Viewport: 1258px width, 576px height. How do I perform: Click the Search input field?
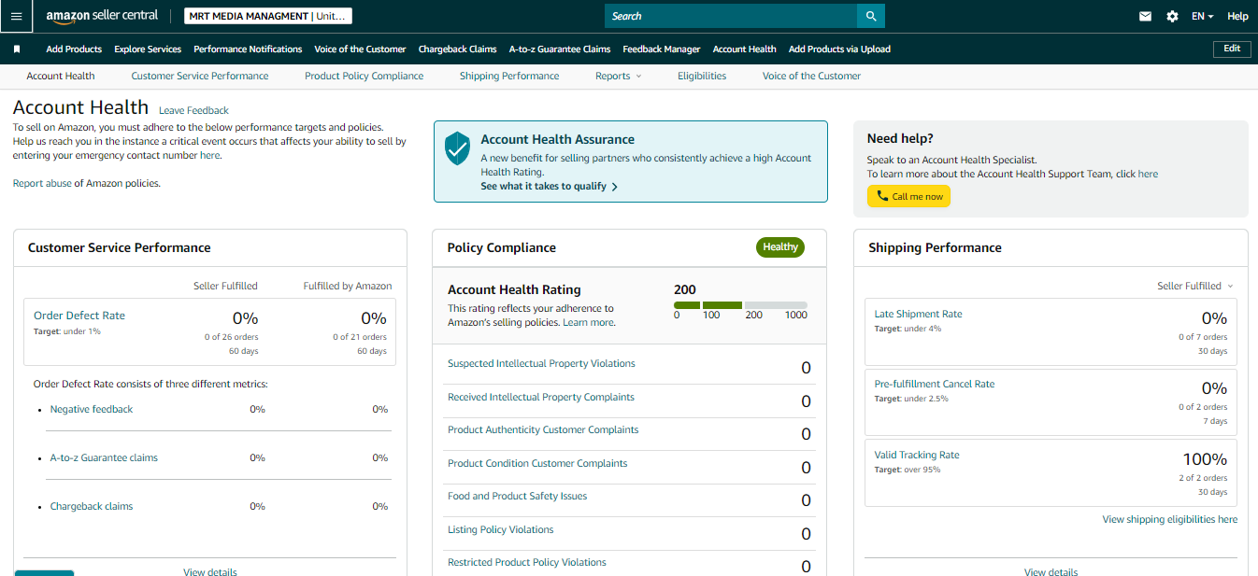pos(731,16)
